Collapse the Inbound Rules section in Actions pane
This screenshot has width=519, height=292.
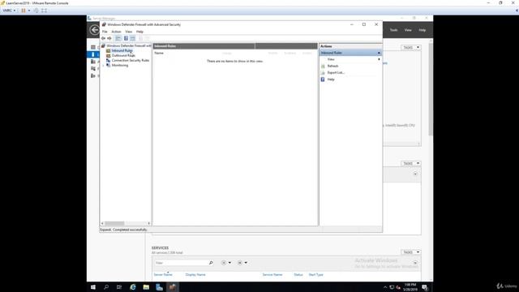click(379, 53)
